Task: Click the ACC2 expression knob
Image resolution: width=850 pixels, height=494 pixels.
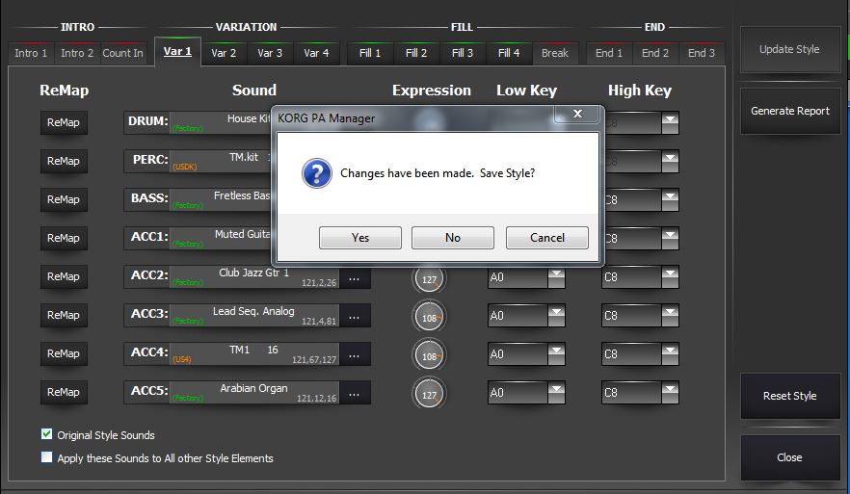Action: pos(429,278)
